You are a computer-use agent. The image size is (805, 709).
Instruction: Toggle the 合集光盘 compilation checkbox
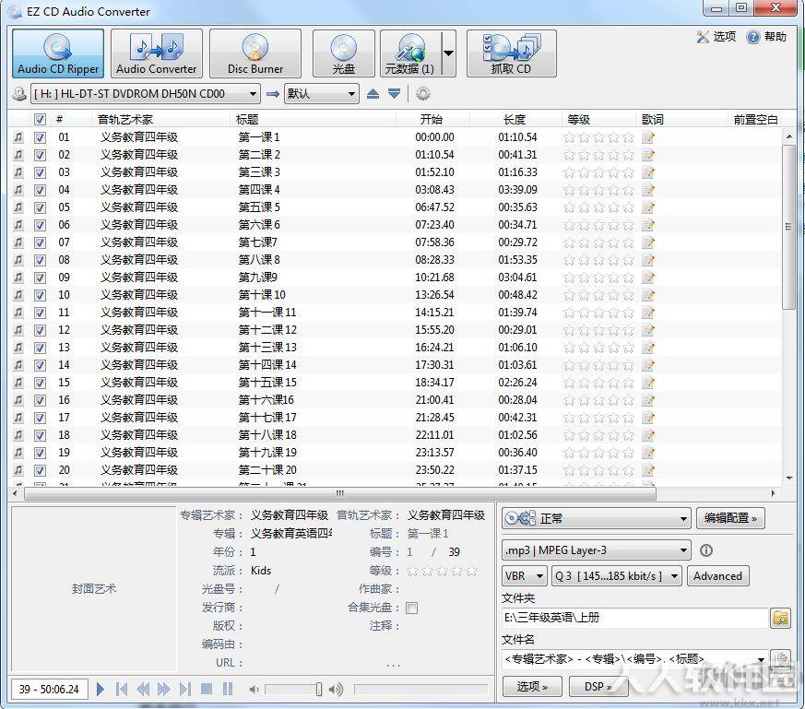coord(411,608)
